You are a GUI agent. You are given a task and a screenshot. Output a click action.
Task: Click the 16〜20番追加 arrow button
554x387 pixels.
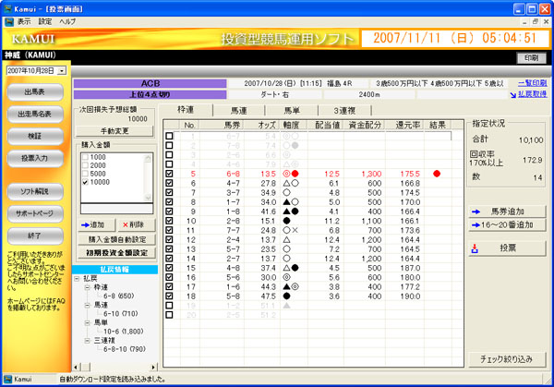point(507,224)
